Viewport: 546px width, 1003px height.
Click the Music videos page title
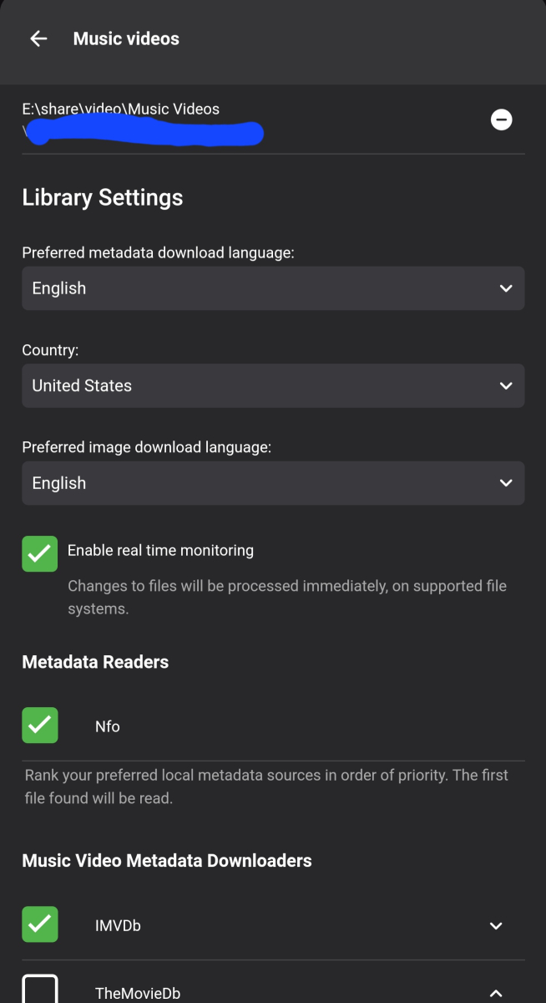pos(126,38)
